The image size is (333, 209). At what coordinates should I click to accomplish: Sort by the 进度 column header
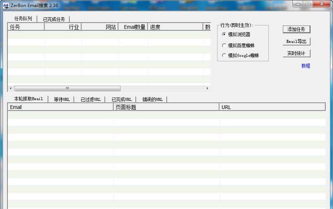(175, 27)
